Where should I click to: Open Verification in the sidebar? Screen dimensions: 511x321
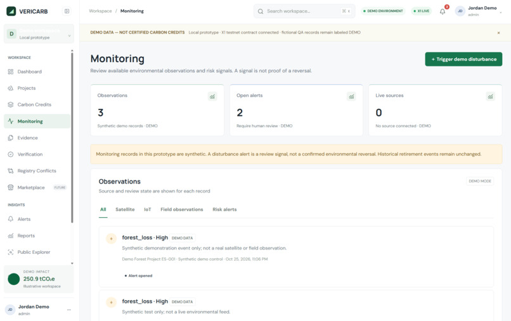(37, 154)
